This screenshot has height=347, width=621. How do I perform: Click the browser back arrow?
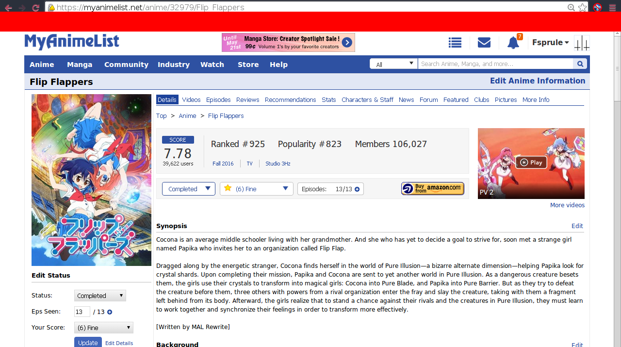click(x=9, y=7)
